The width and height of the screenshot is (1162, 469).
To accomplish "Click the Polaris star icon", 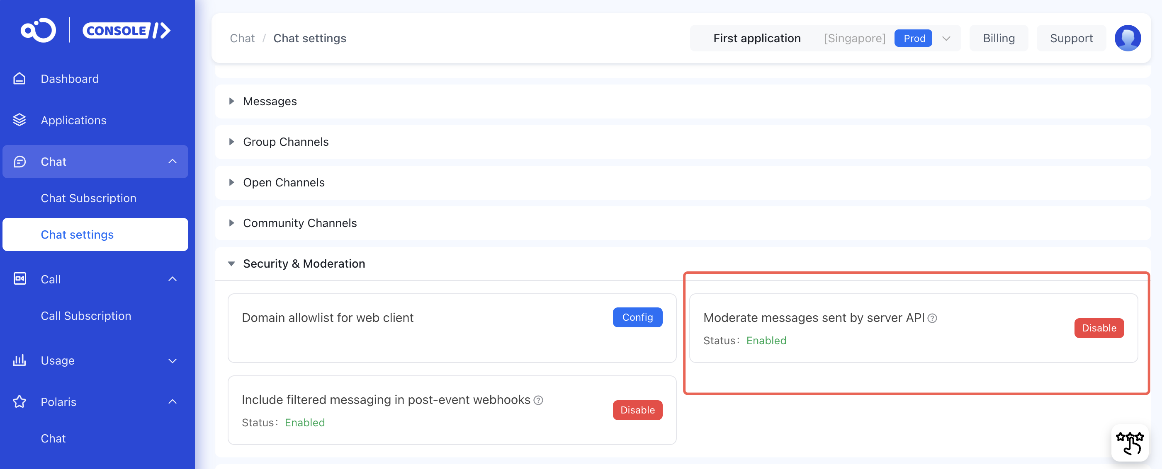I will click(19, 401).
